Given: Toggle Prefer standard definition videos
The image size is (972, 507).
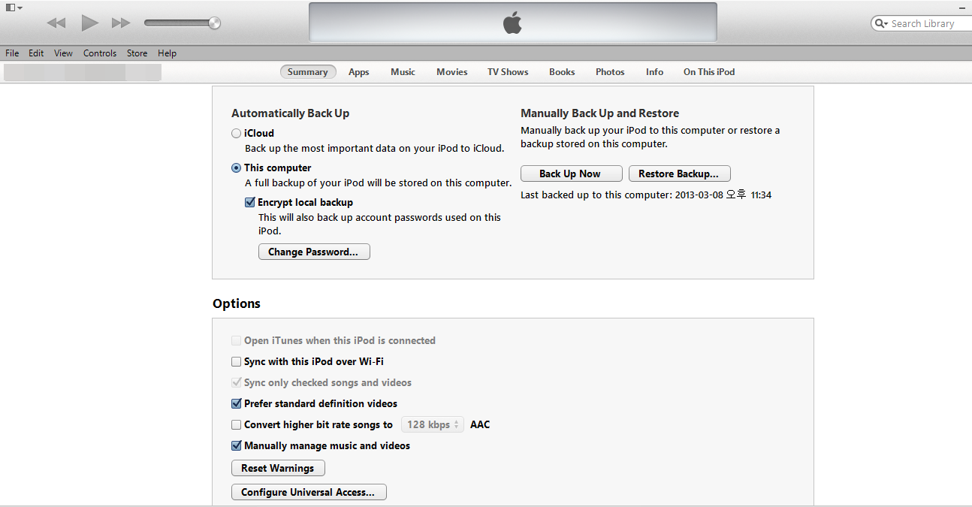Looking at the screenshot, I should tap(237, 404).
